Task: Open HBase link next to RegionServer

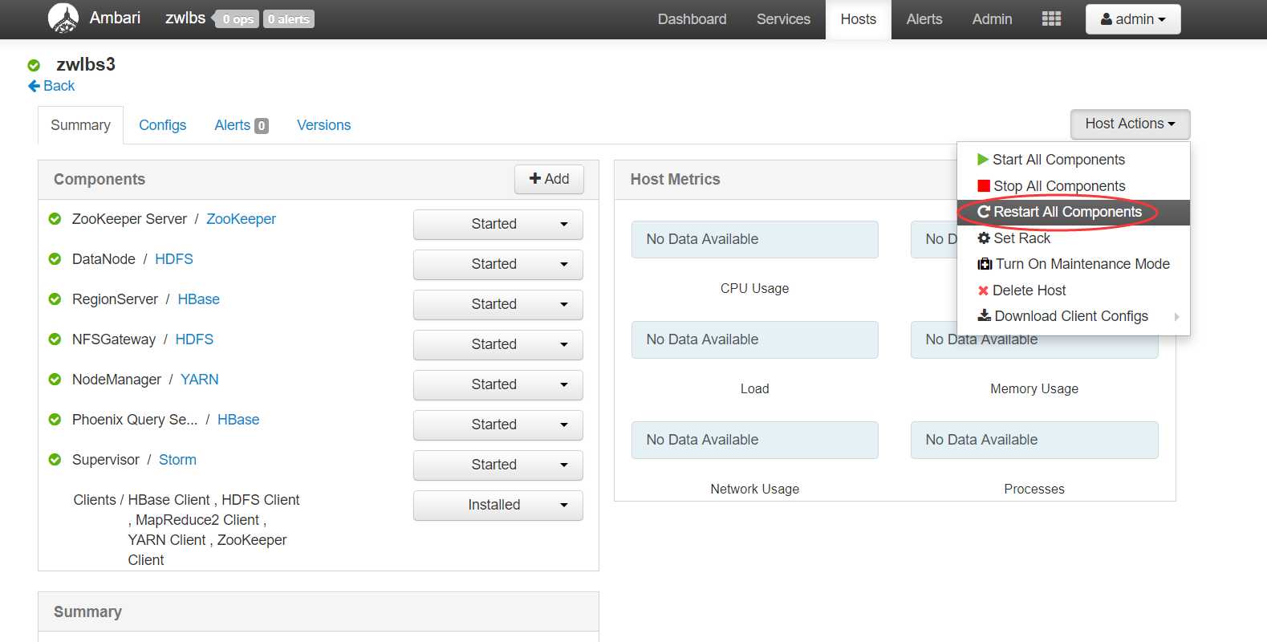Action: pyautogui.click(x=198, y=299)
